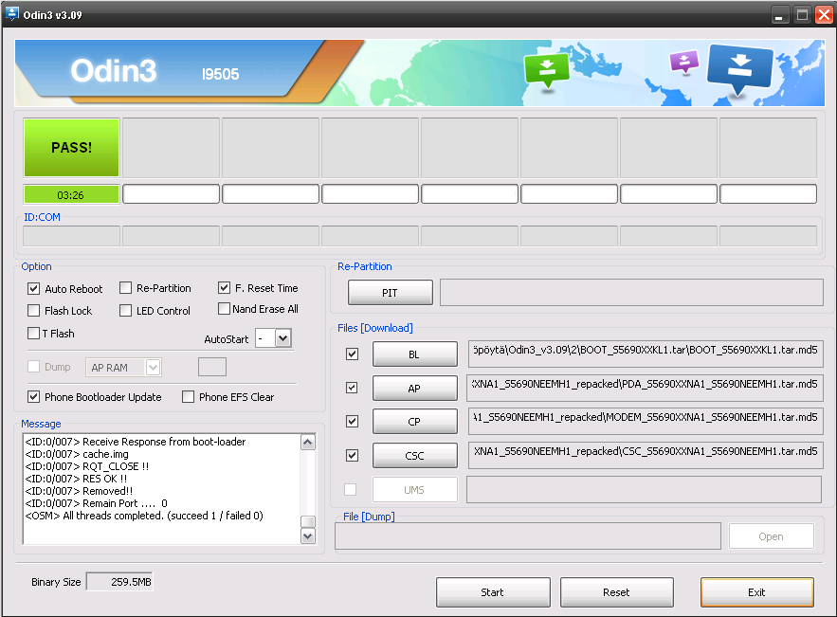Image resolution: width=837 pixels, height=617 pixels.
Task: Click the PIT button
Action: point(390,293)
